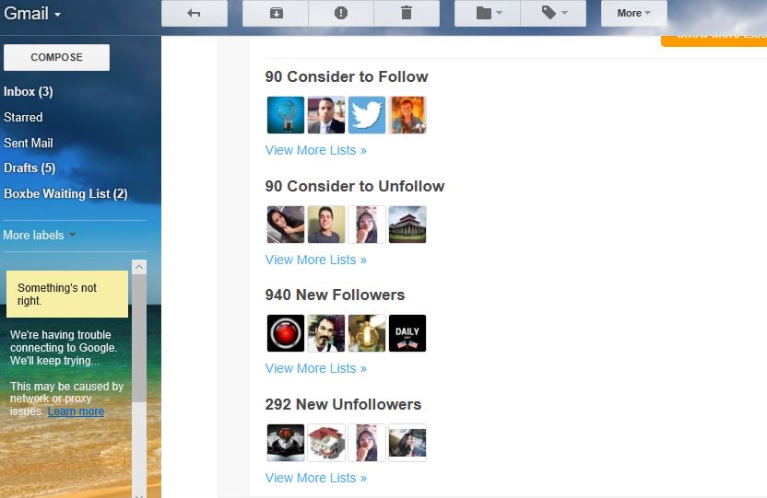Open Sent Mail folder
The image size is (767, 498).
(29, 144)
